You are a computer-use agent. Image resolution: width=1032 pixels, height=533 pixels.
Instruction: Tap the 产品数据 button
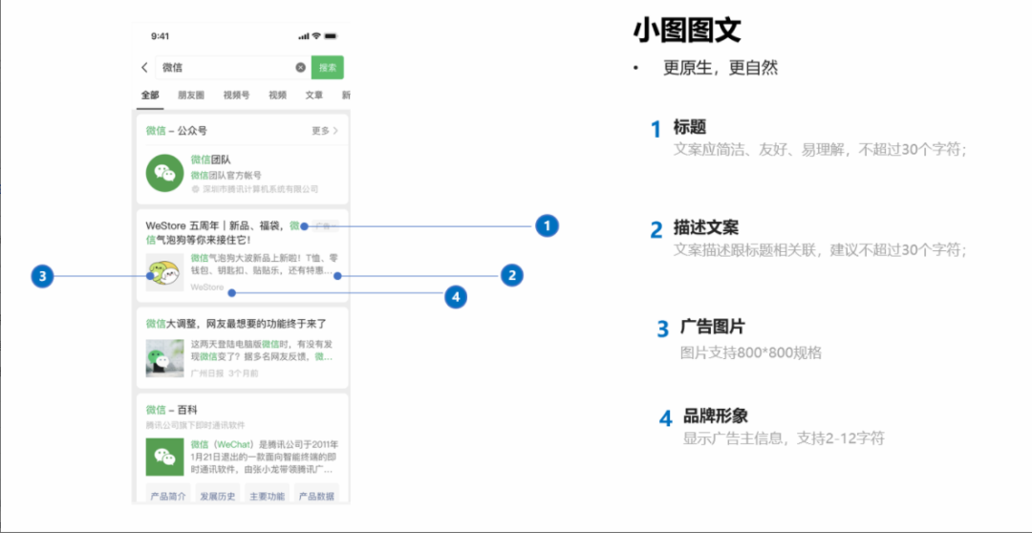coord(316,496)
